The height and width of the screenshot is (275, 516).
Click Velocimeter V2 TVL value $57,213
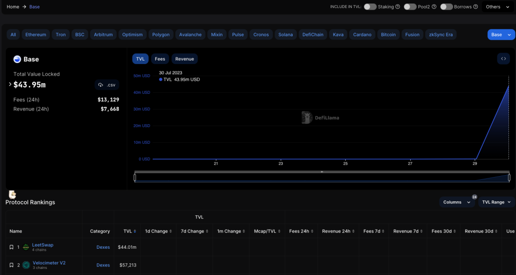point(127,265)
